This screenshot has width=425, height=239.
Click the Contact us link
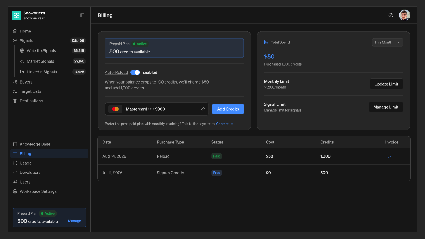[225, 124]
